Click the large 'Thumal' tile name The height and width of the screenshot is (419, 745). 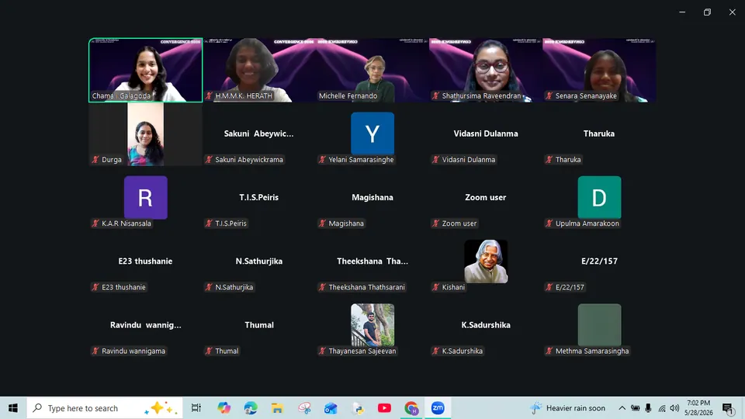[259, 325]
